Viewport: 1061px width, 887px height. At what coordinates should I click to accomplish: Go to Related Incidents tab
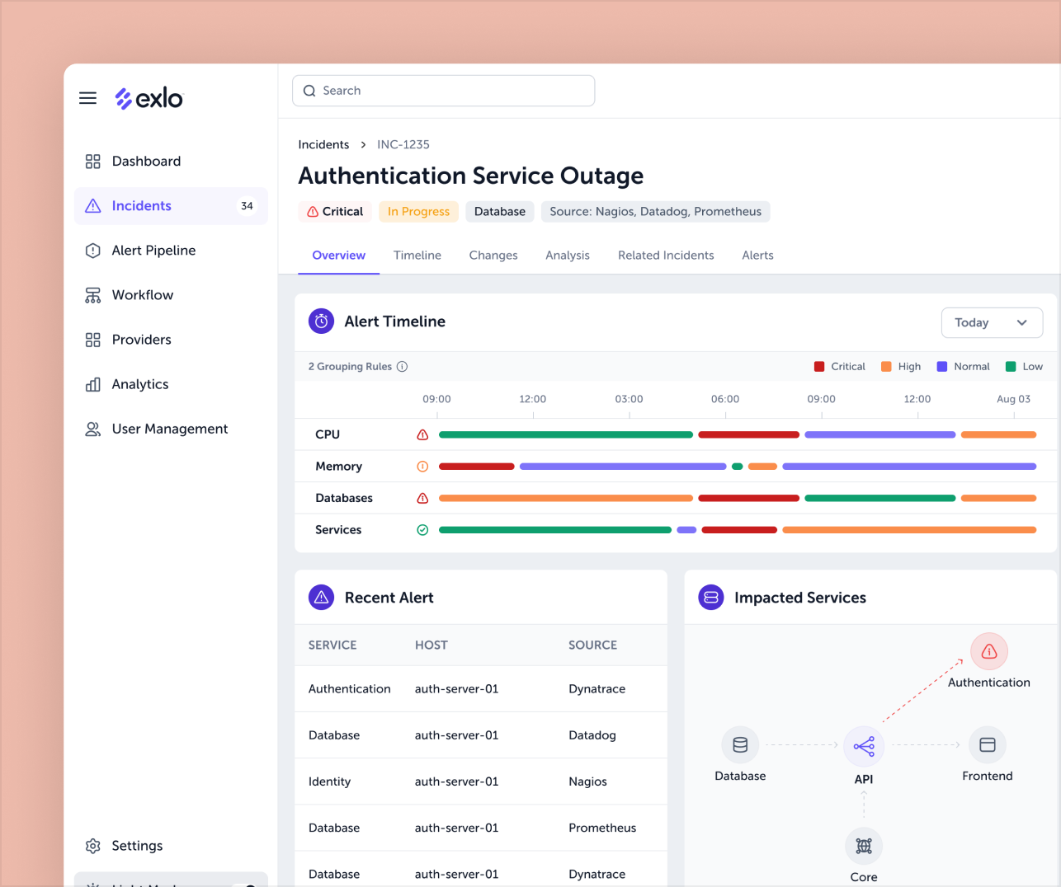coord(666,256)
